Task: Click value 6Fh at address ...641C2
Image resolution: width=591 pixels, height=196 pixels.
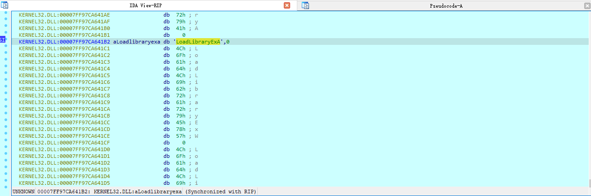Action: [x=181, y=55]
